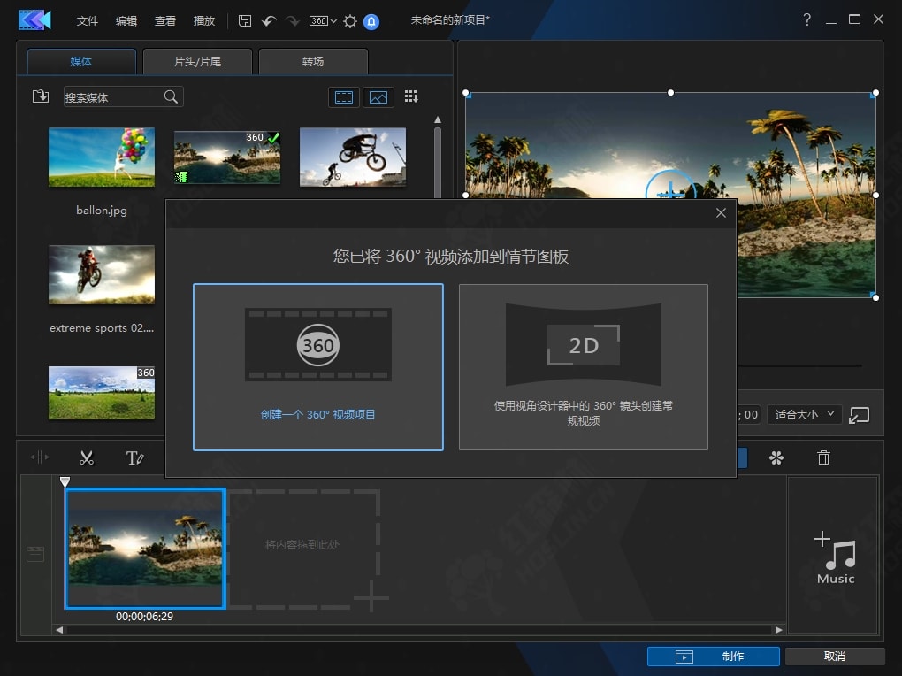Choose the 2D 常规视频 option

[584, 367]
